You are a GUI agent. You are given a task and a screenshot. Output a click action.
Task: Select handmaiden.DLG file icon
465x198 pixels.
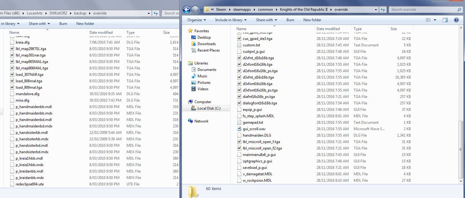click(239, 135)
